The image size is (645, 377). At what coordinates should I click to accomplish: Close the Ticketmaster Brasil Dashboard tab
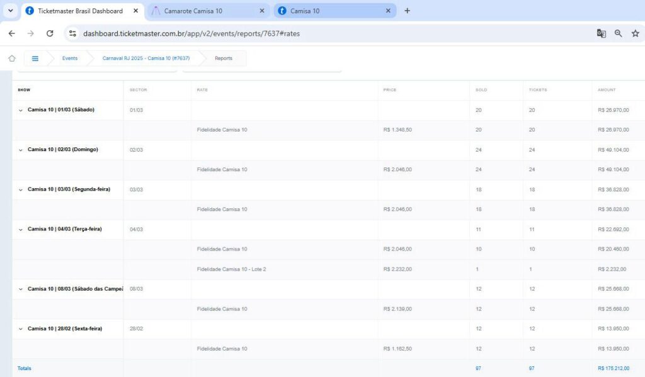(x=136, y=11)
